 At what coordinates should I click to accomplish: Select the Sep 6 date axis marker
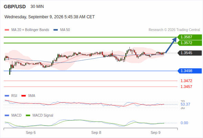[x=31, y=133]
